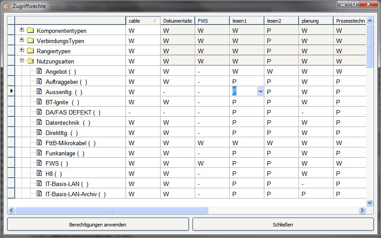The image size is (381, 238).
Task: Click the horizontal scrollbar left arrow
Action: (11, 210)
